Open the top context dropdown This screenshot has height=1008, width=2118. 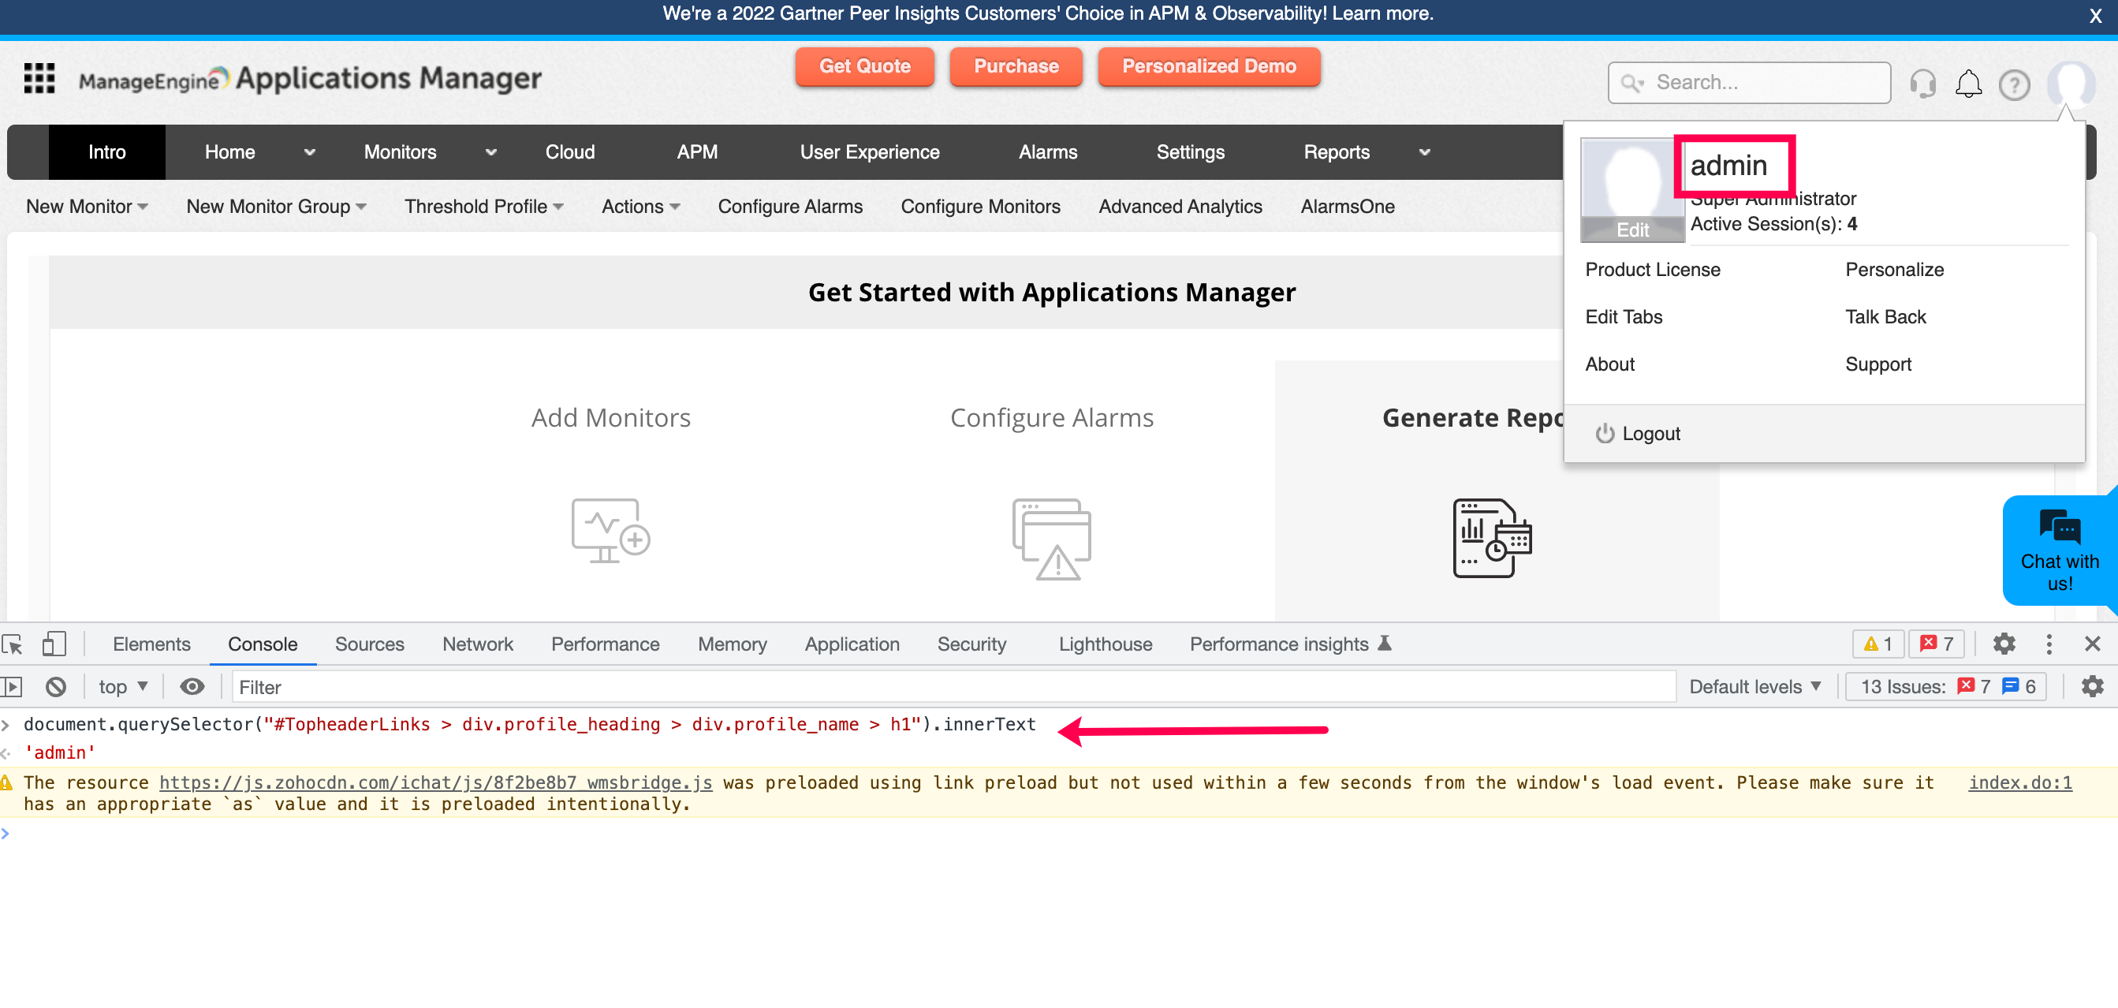121,686
